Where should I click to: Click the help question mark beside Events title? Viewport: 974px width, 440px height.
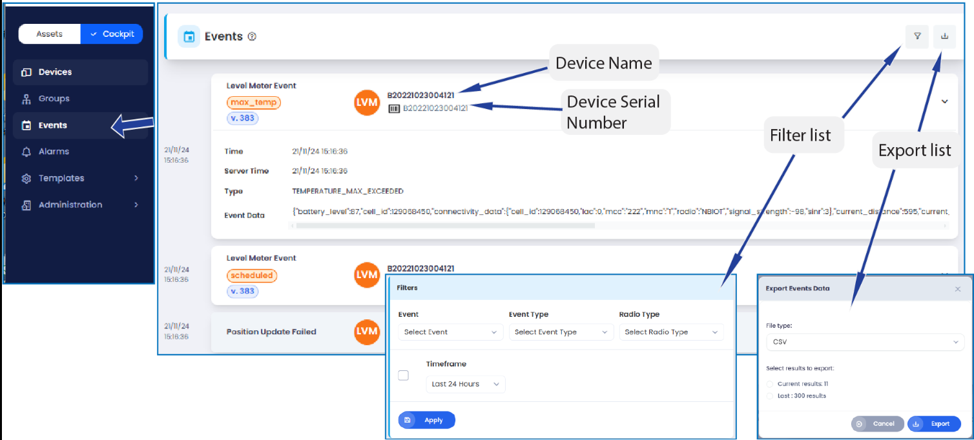(x=252, y=37)
